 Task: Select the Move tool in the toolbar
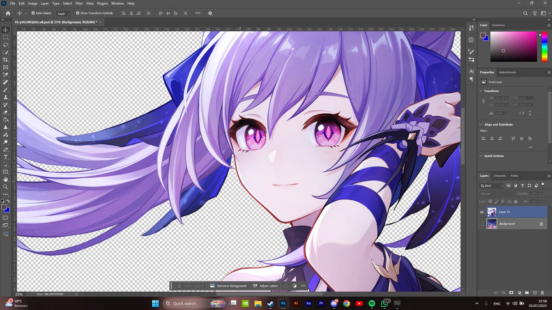6,30
